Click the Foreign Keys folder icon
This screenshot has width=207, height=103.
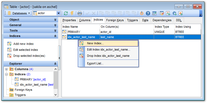coord(11,90)
